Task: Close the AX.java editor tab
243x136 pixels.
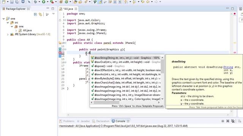Action: (76, 9)
